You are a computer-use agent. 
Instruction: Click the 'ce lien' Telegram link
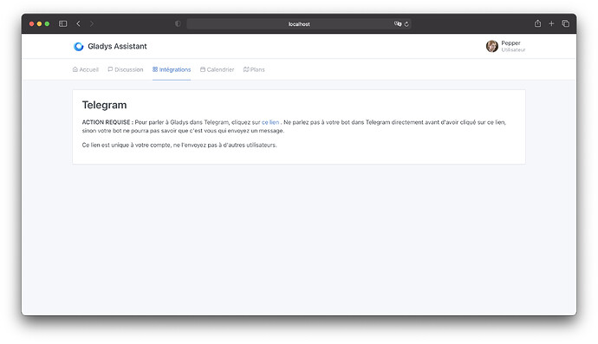point(270,122)
